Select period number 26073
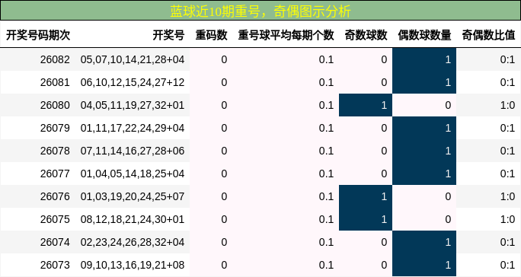This screenshot has height=277, width=521. click(55, 265)
